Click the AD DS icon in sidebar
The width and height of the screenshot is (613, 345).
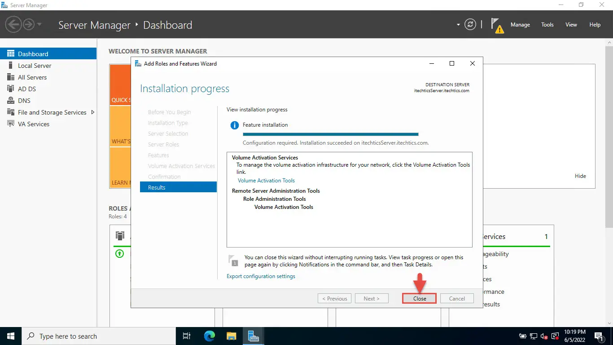coord(10,89)
